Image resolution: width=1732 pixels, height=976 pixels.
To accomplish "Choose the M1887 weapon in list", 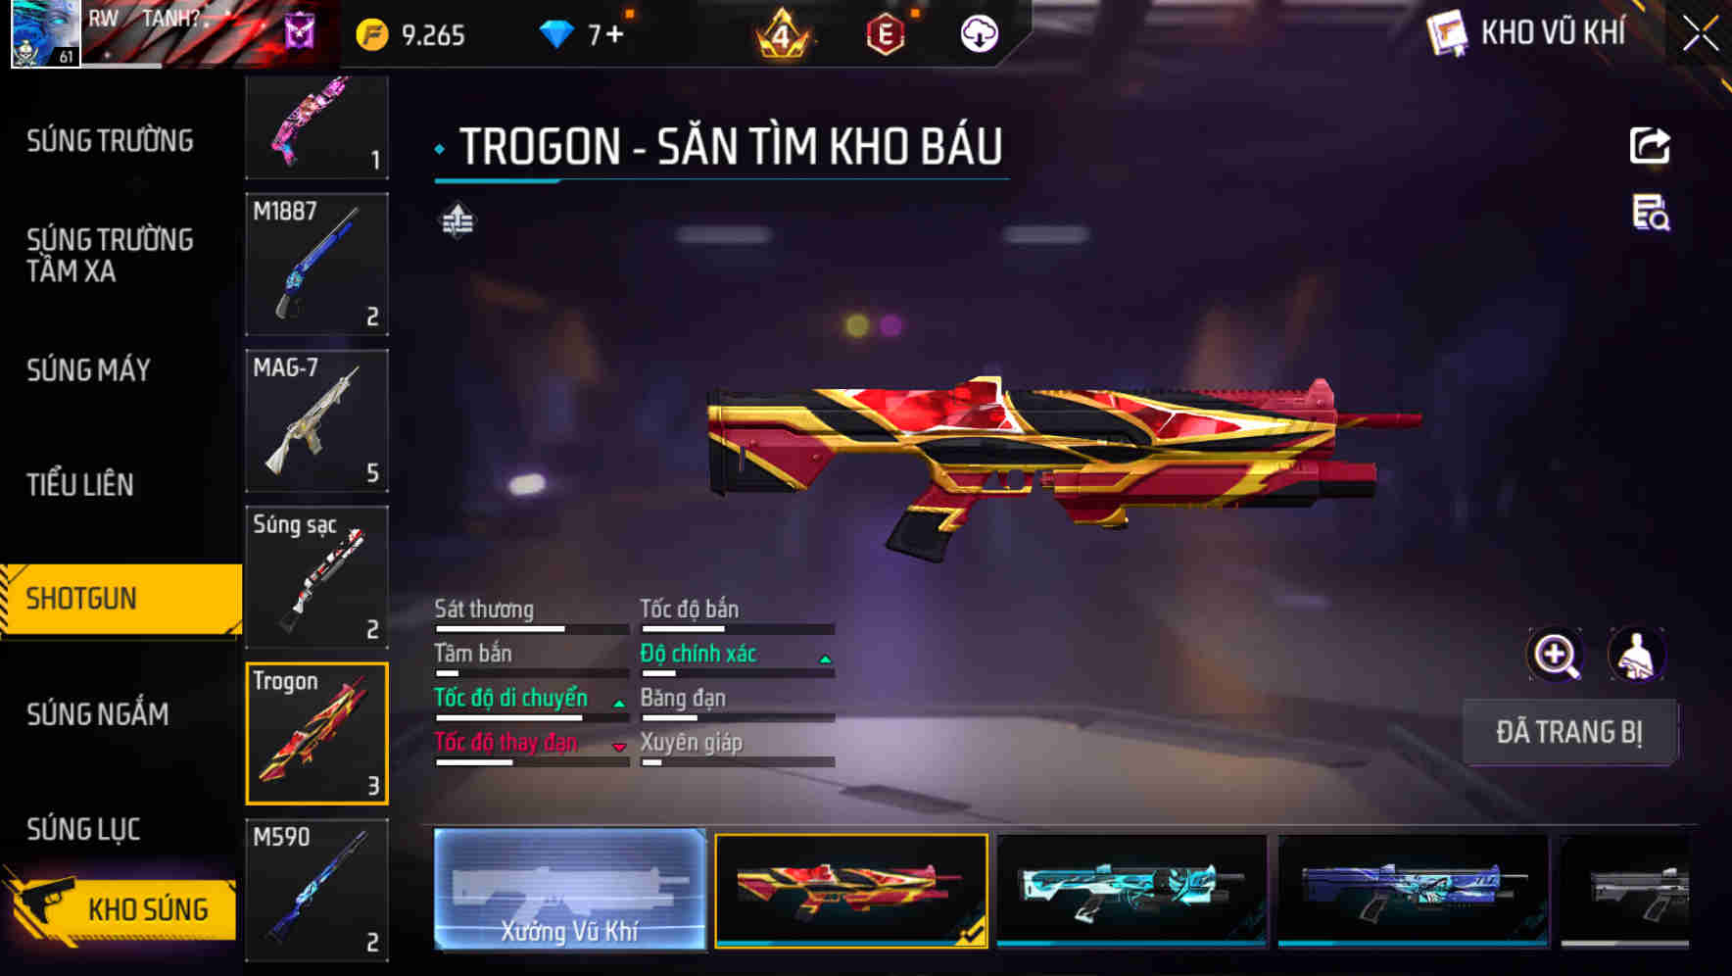I will (316, 265).
